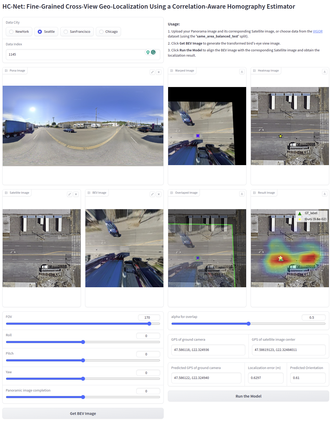
Task: Click the Localization error value field
Action: 266,378
